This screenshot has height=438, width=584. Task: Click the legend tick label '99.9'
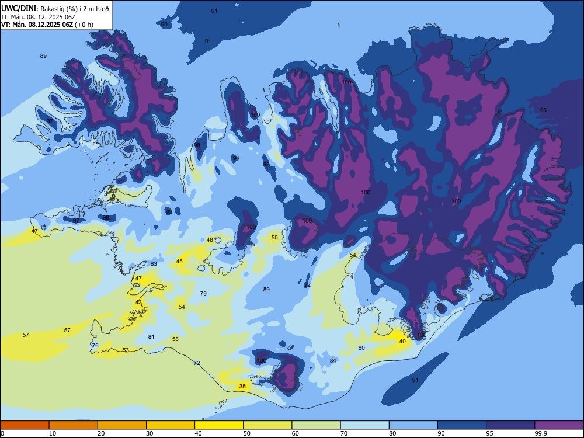coord(541,433)
